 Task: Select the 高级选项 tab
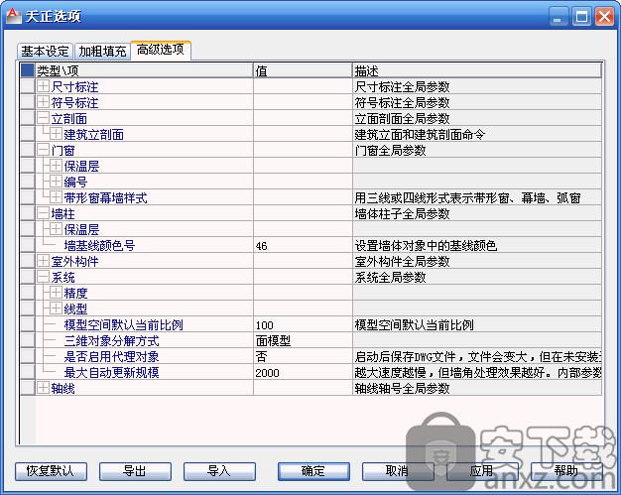161,50
